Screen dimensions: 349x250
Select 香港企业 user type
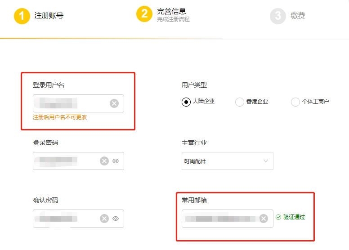pyautogui.click(x=240, y=102)
